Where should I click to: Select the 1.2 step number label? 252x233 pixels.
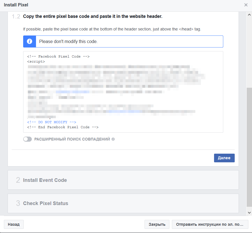16,16
